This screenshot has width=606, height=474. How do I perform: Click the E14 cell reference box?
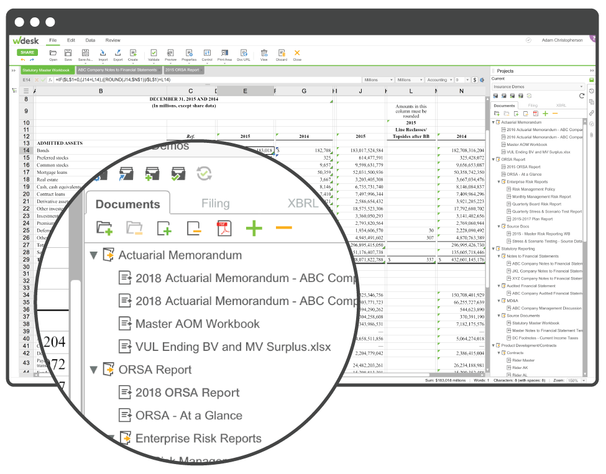click(x=26, y=80)
